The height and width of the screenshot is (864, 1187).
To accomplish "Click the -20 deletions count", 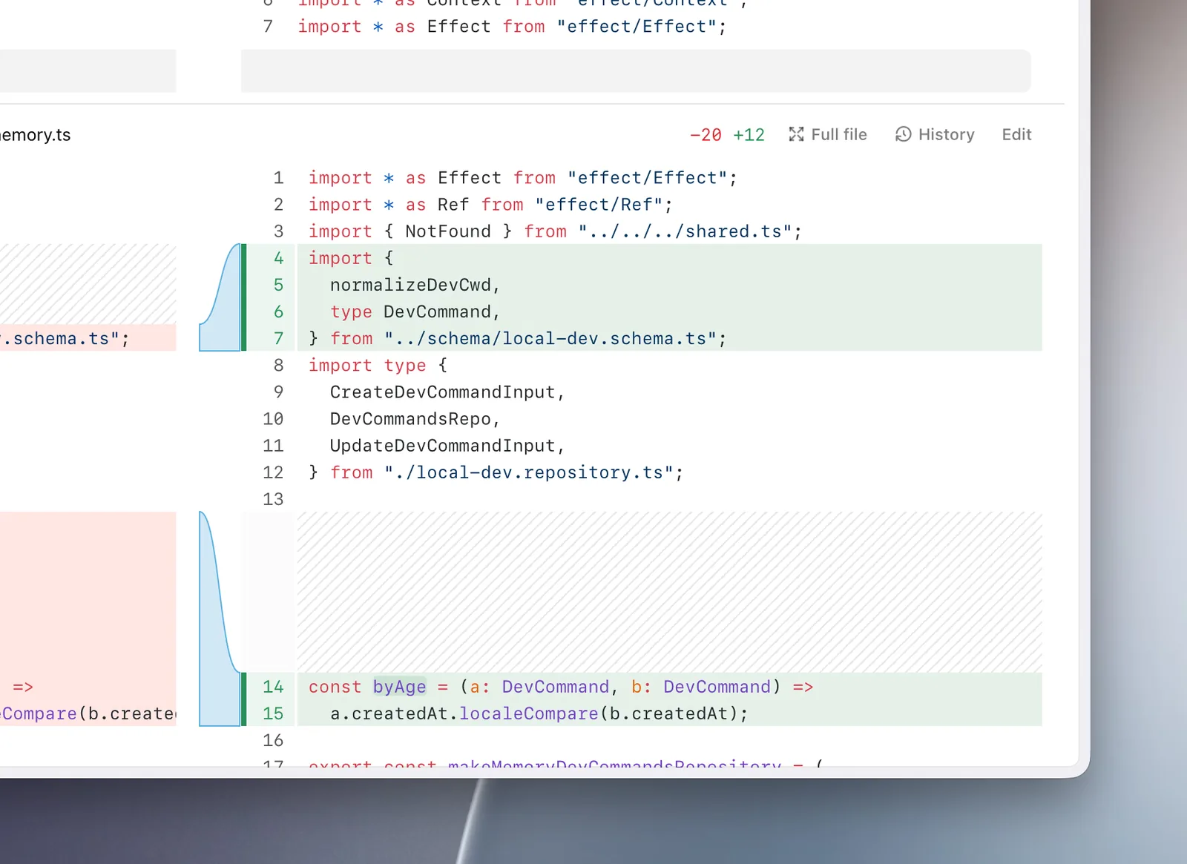I will coord(706,135).
